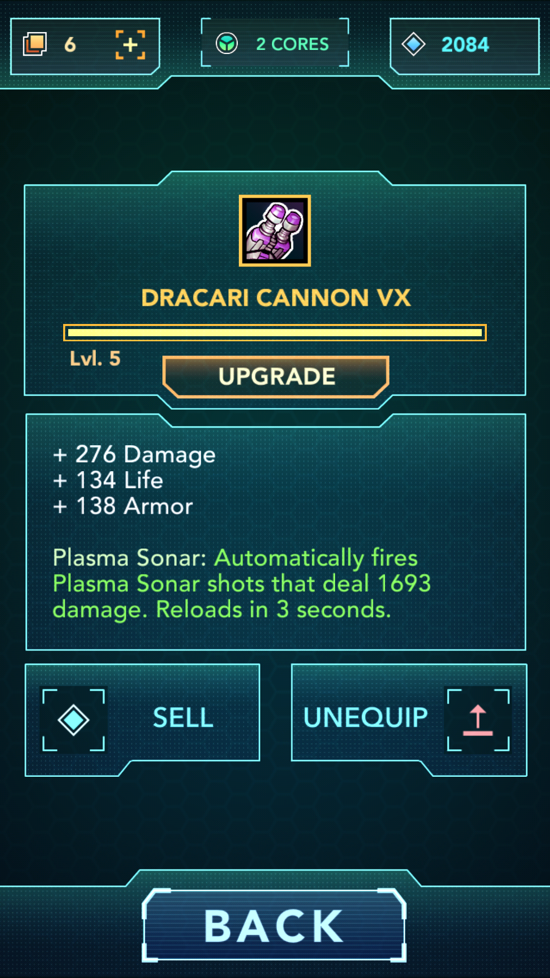This screenshot has width=550, height=978.
Task: Unequip the Dracari Cannon VX
Action: (x=408, y=719)
